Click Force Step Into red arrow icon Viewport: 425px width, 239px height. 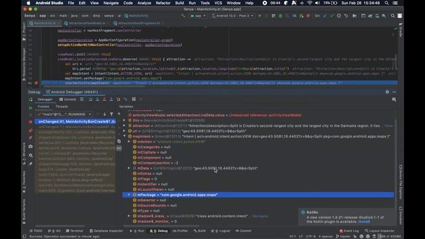coord(104,100)
